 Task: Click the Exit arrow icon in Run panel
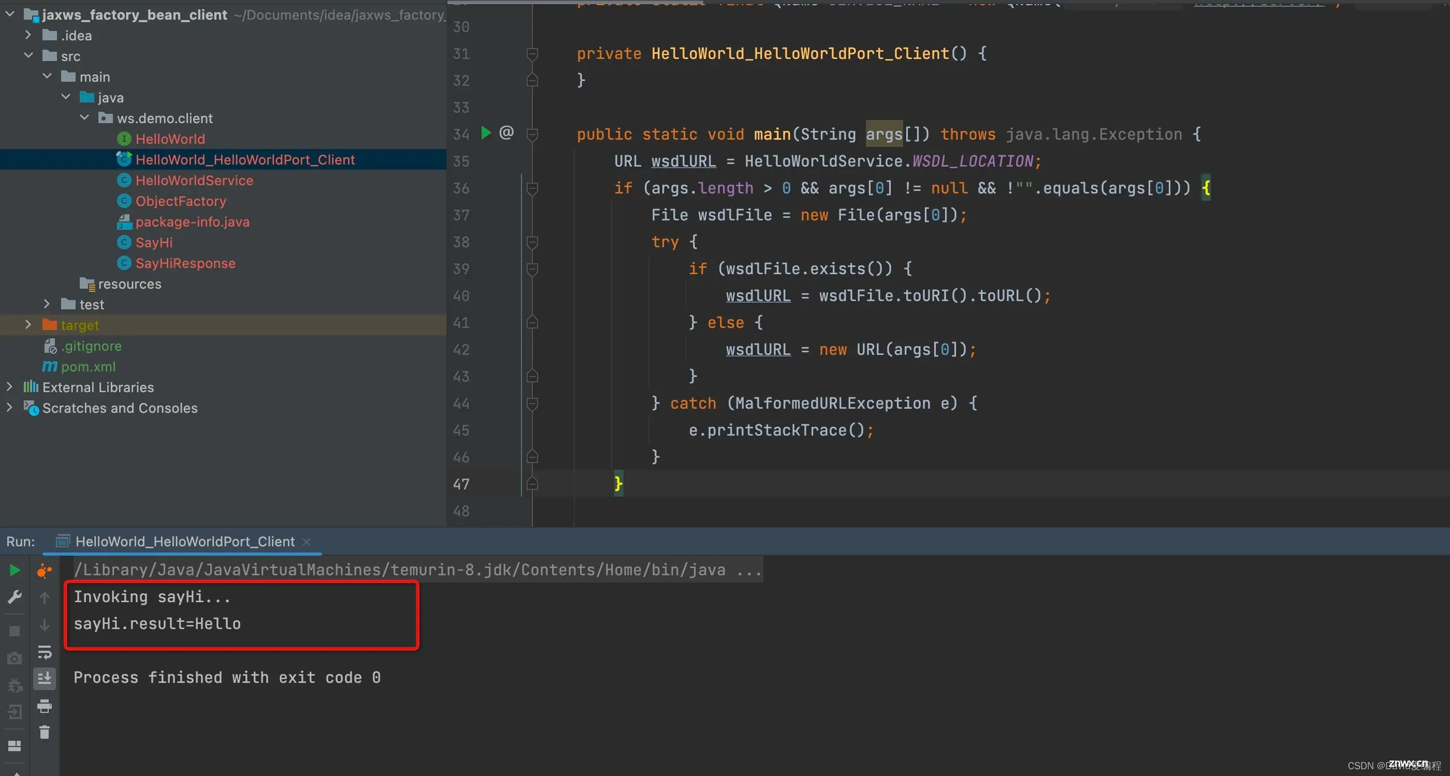point(15,712)
